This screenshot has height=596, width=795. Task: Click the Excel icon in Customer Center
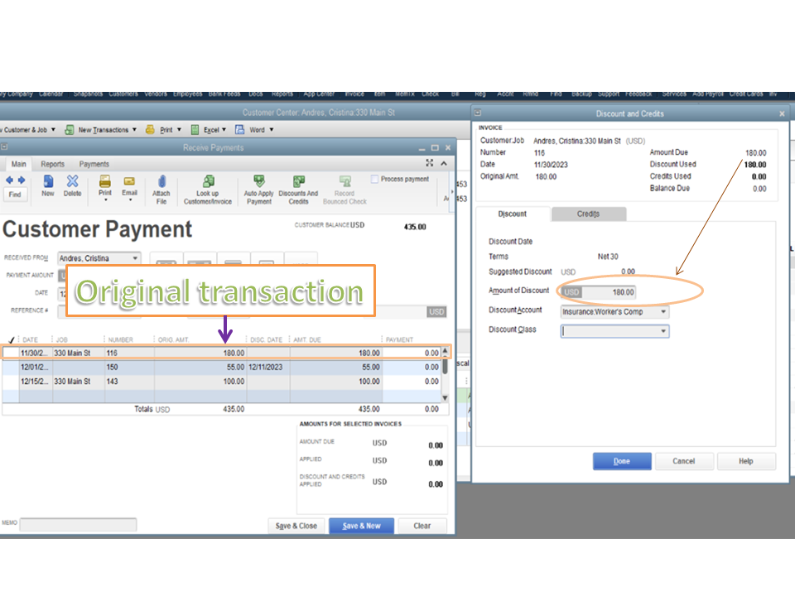195,130
